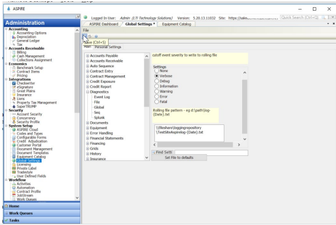This screenshot has height=225, width=336.
Task: Open Automation under Workflow
Action: [x=26, y=187]
